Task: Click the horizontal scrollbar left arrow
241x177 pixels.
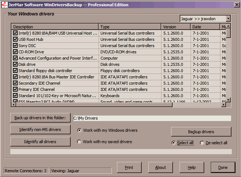Action: 14,105
